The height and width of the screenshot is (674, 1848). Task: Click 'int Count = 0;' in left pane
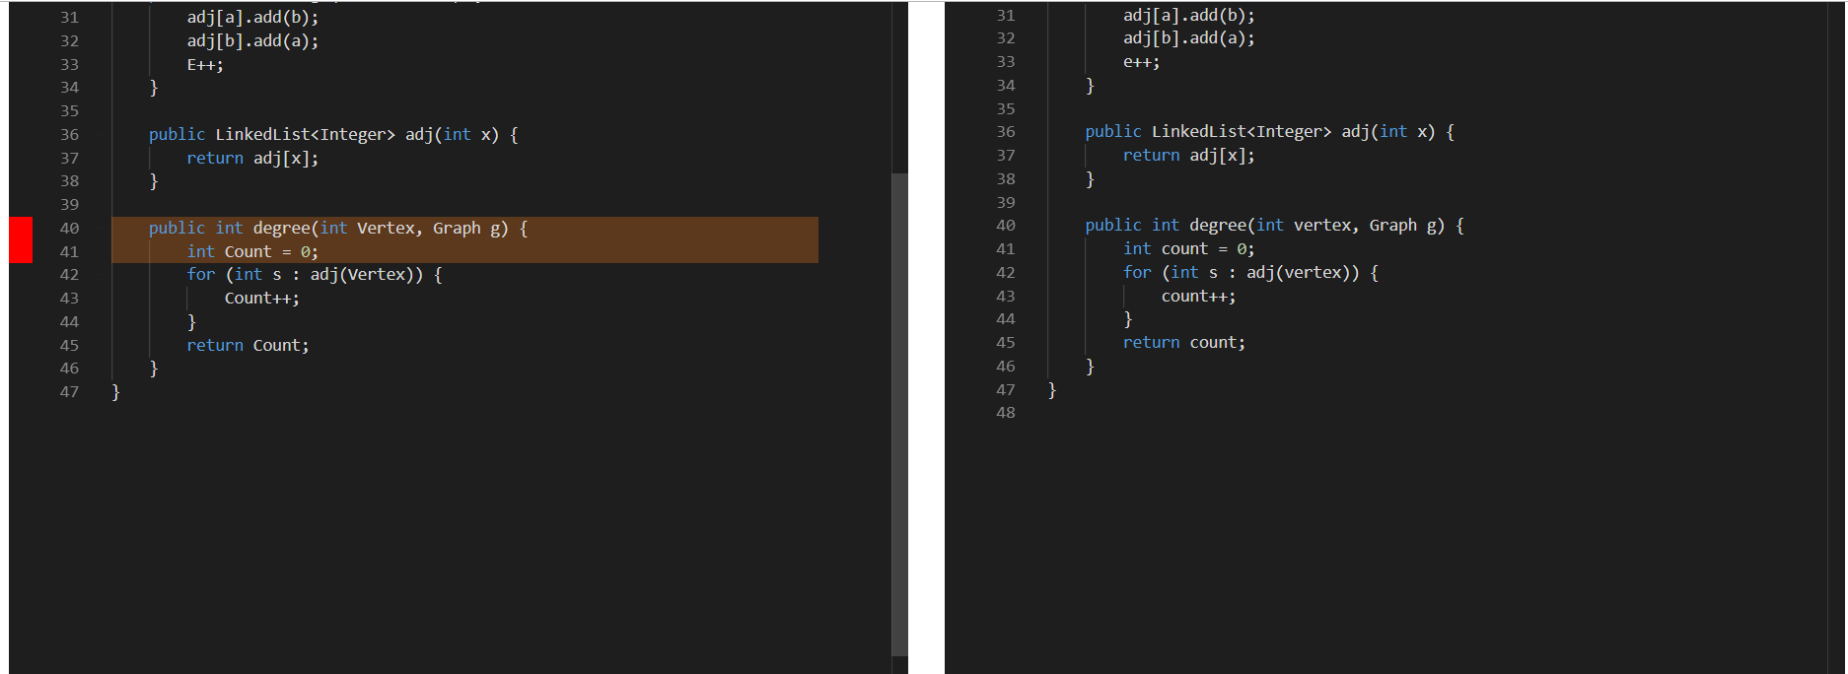(252, 251)
